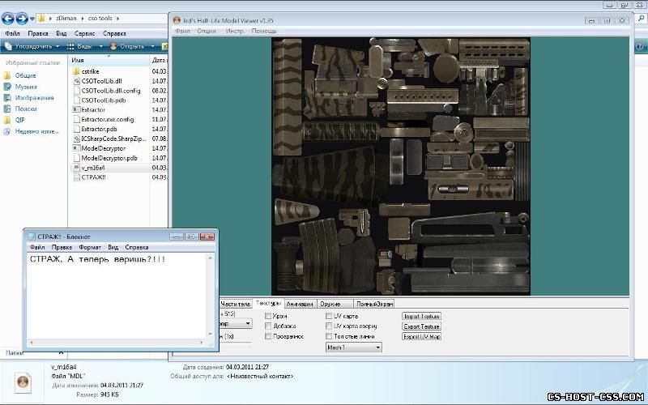This screenshot has height=405, width=648.
Task: Click the Export UV Map button
Action: (421, 337)
